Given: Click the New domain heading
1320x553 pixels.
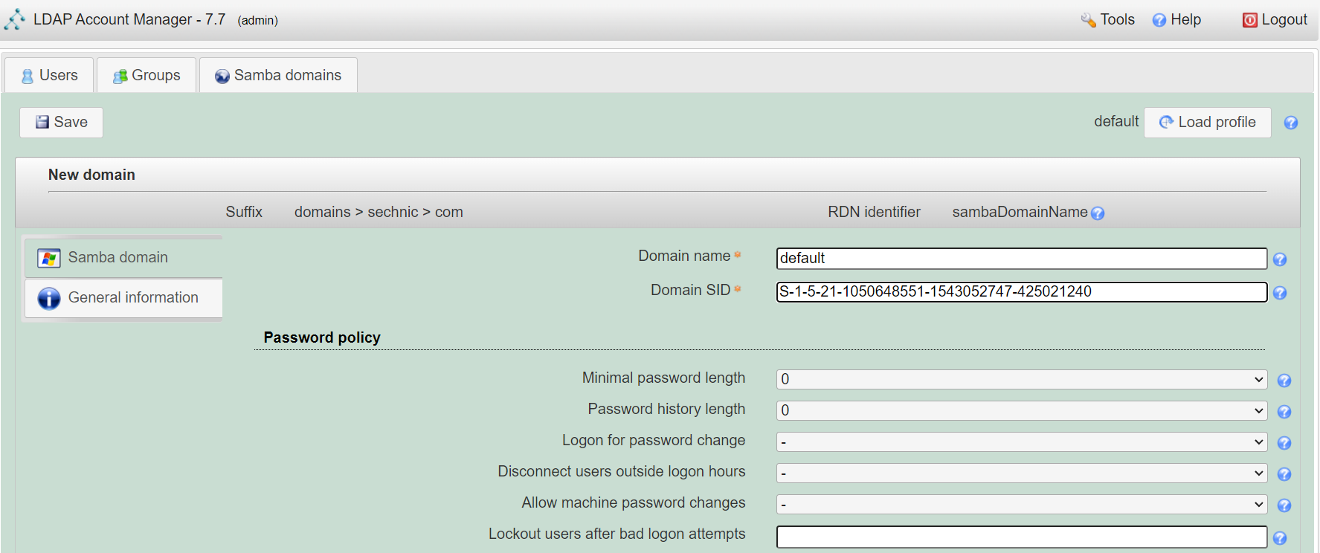Looking at the screenshot, I should click(91, 175).
